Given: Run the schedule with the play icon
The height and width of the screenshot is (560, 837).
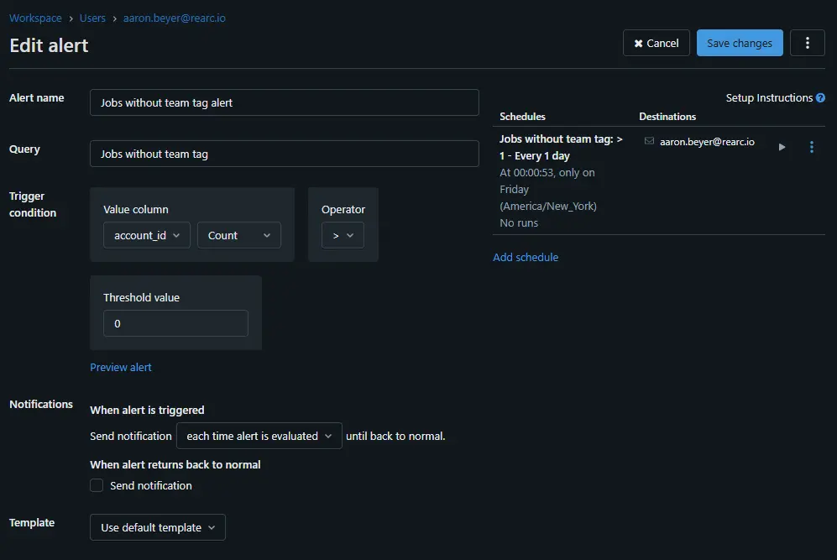Looking at the screenshot, I should [x=782, y=147].
